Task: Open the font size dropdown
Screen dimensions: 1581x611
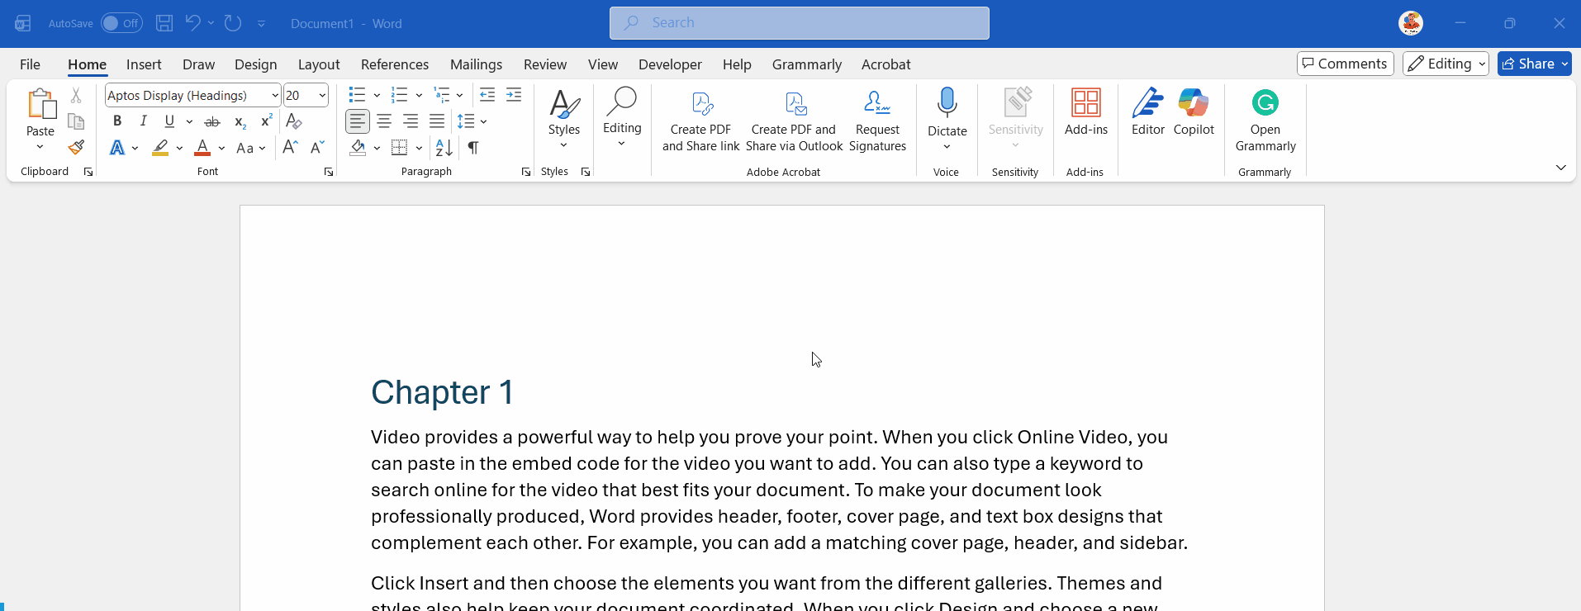Action: pyautogui.click(x=322, y=95)
